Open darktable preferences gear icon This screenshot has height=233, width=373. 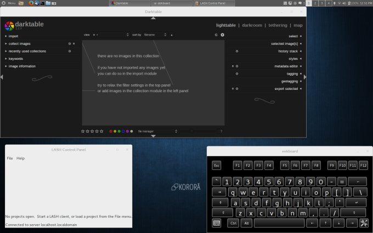pyautogui.click(x=223, y=35)
